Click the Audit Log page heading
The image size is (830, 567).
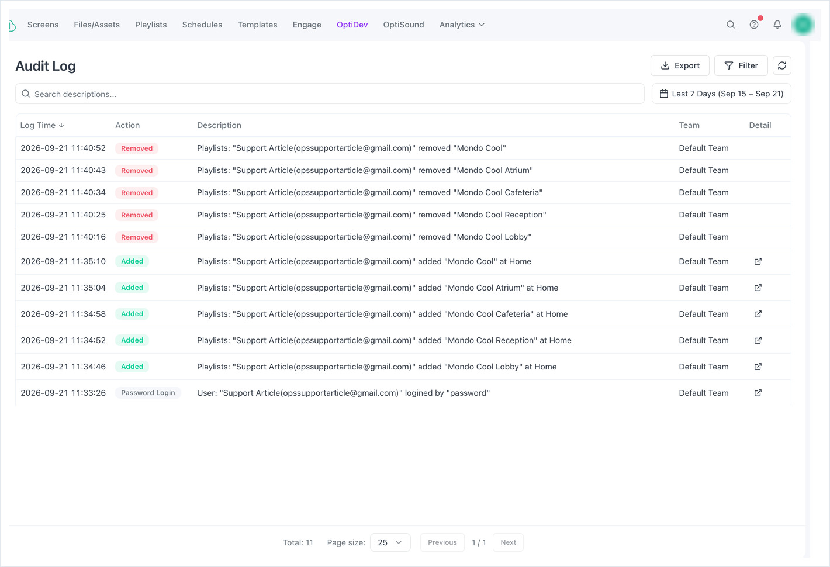46,66
